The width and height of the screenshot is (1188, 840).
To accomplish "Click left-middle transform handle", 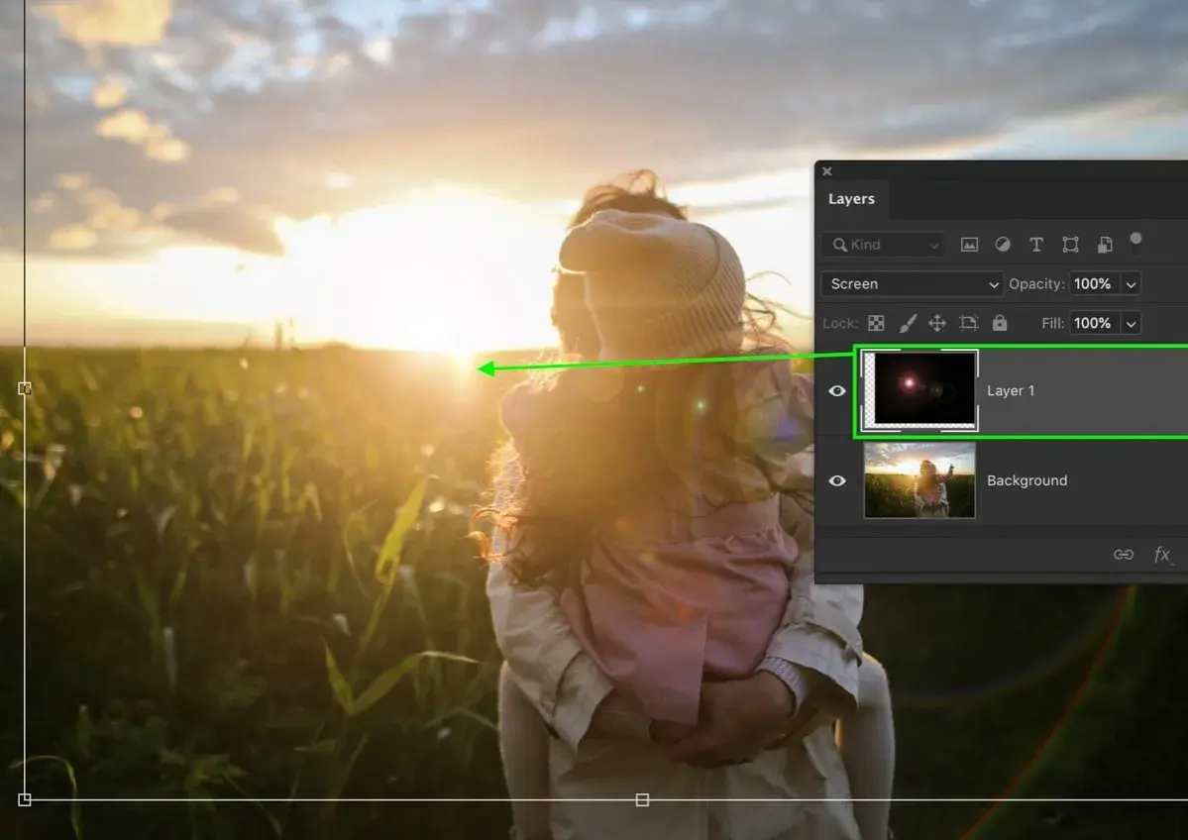I will (x=24, y=388).
